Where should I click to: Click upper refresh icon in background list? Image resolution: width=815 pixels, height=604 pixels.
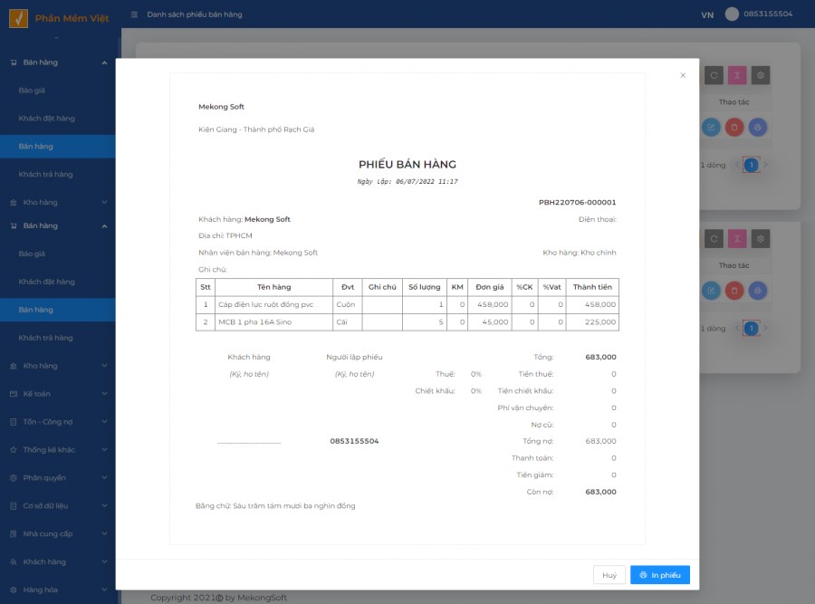714,75
